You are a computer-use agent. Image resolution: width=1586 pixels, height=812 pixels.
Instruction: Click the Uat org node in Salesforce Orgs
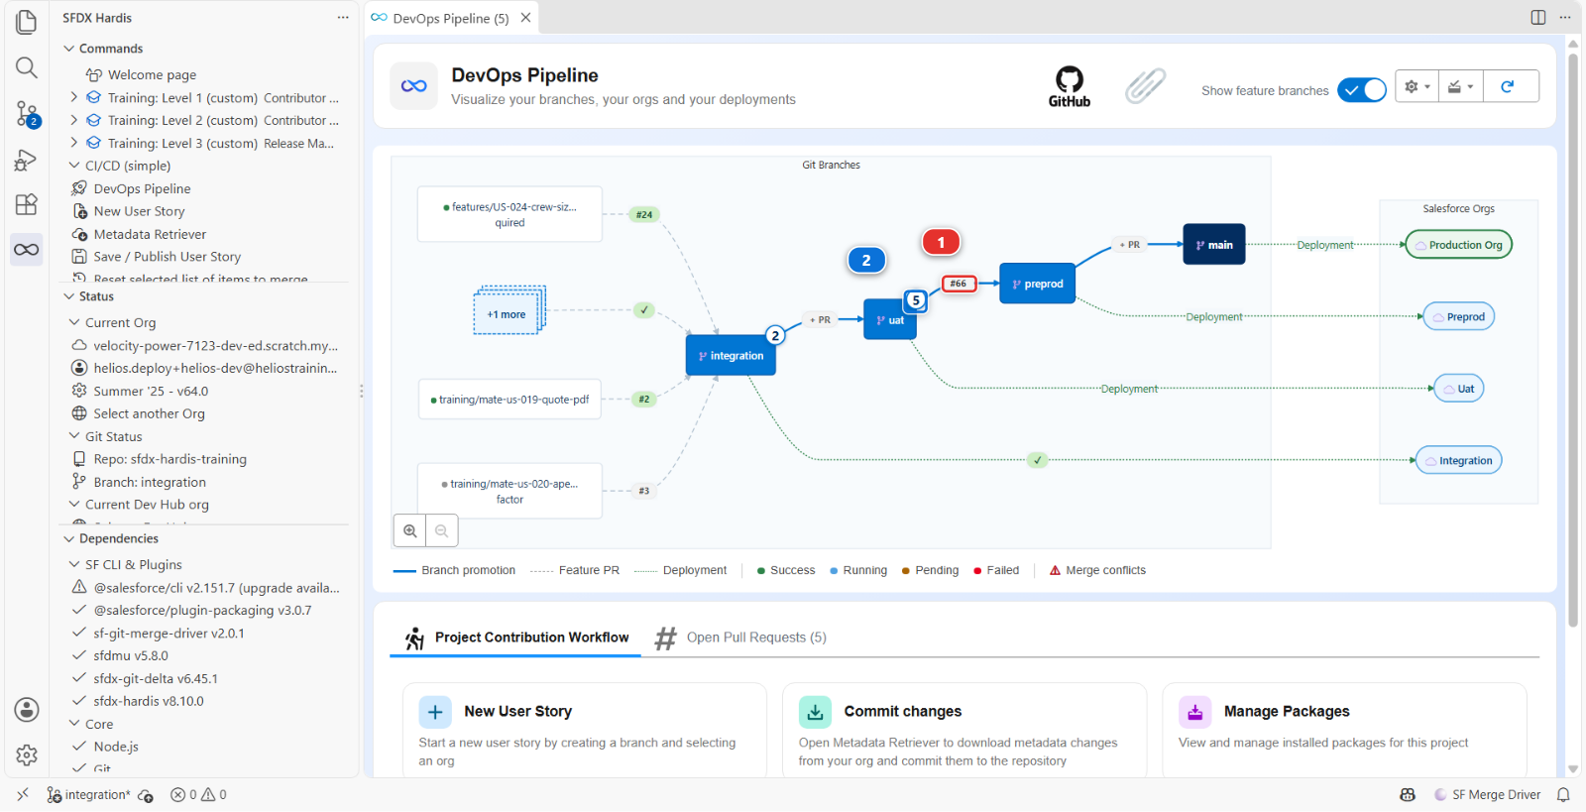1459,389
